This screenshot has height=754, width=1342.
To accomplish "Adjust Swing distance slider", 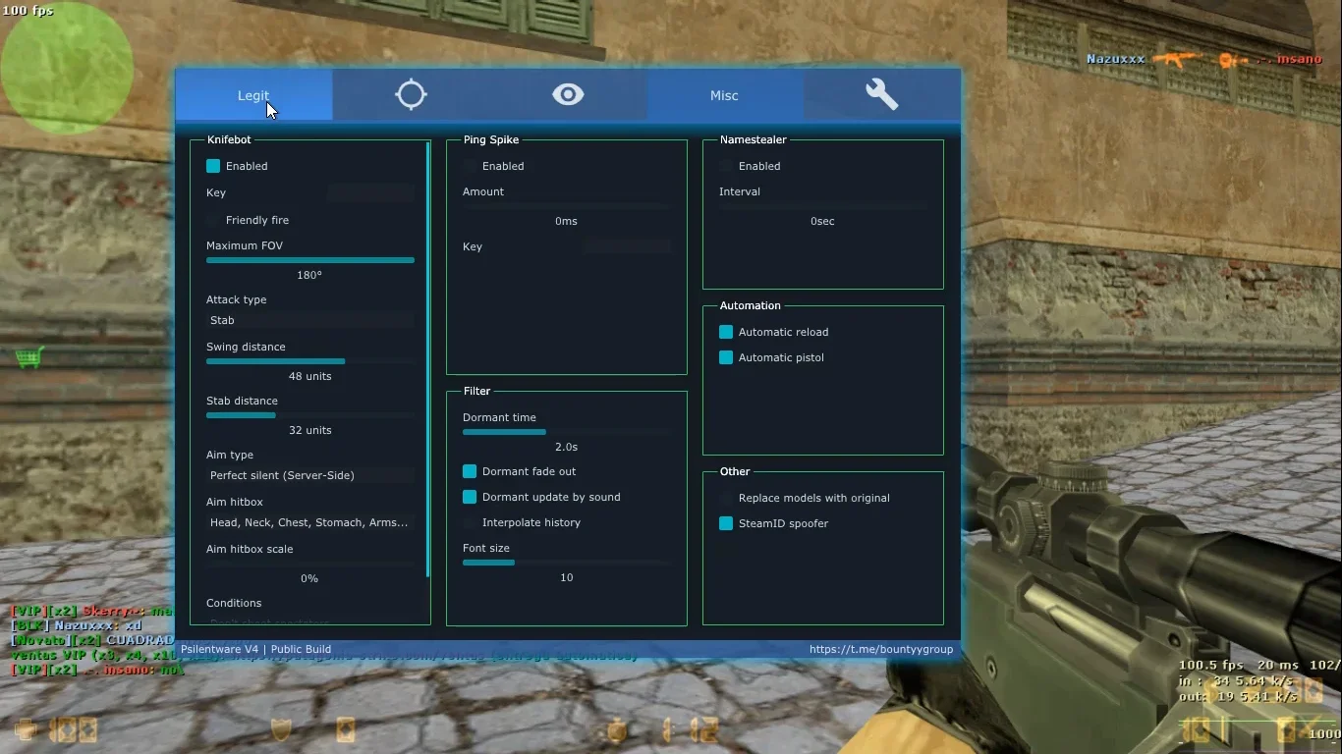I will (310, 361).
